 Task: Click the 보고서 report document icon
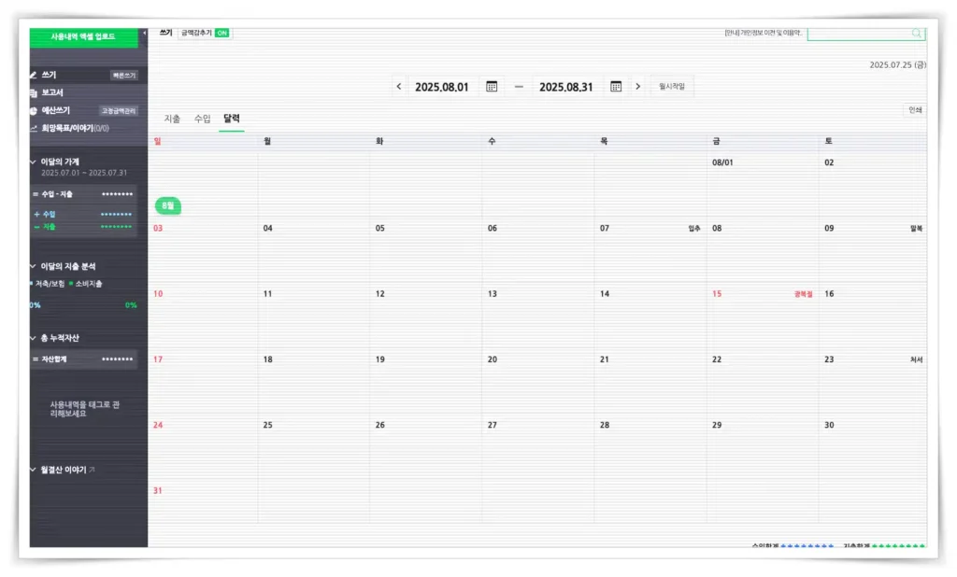point(33,92)
